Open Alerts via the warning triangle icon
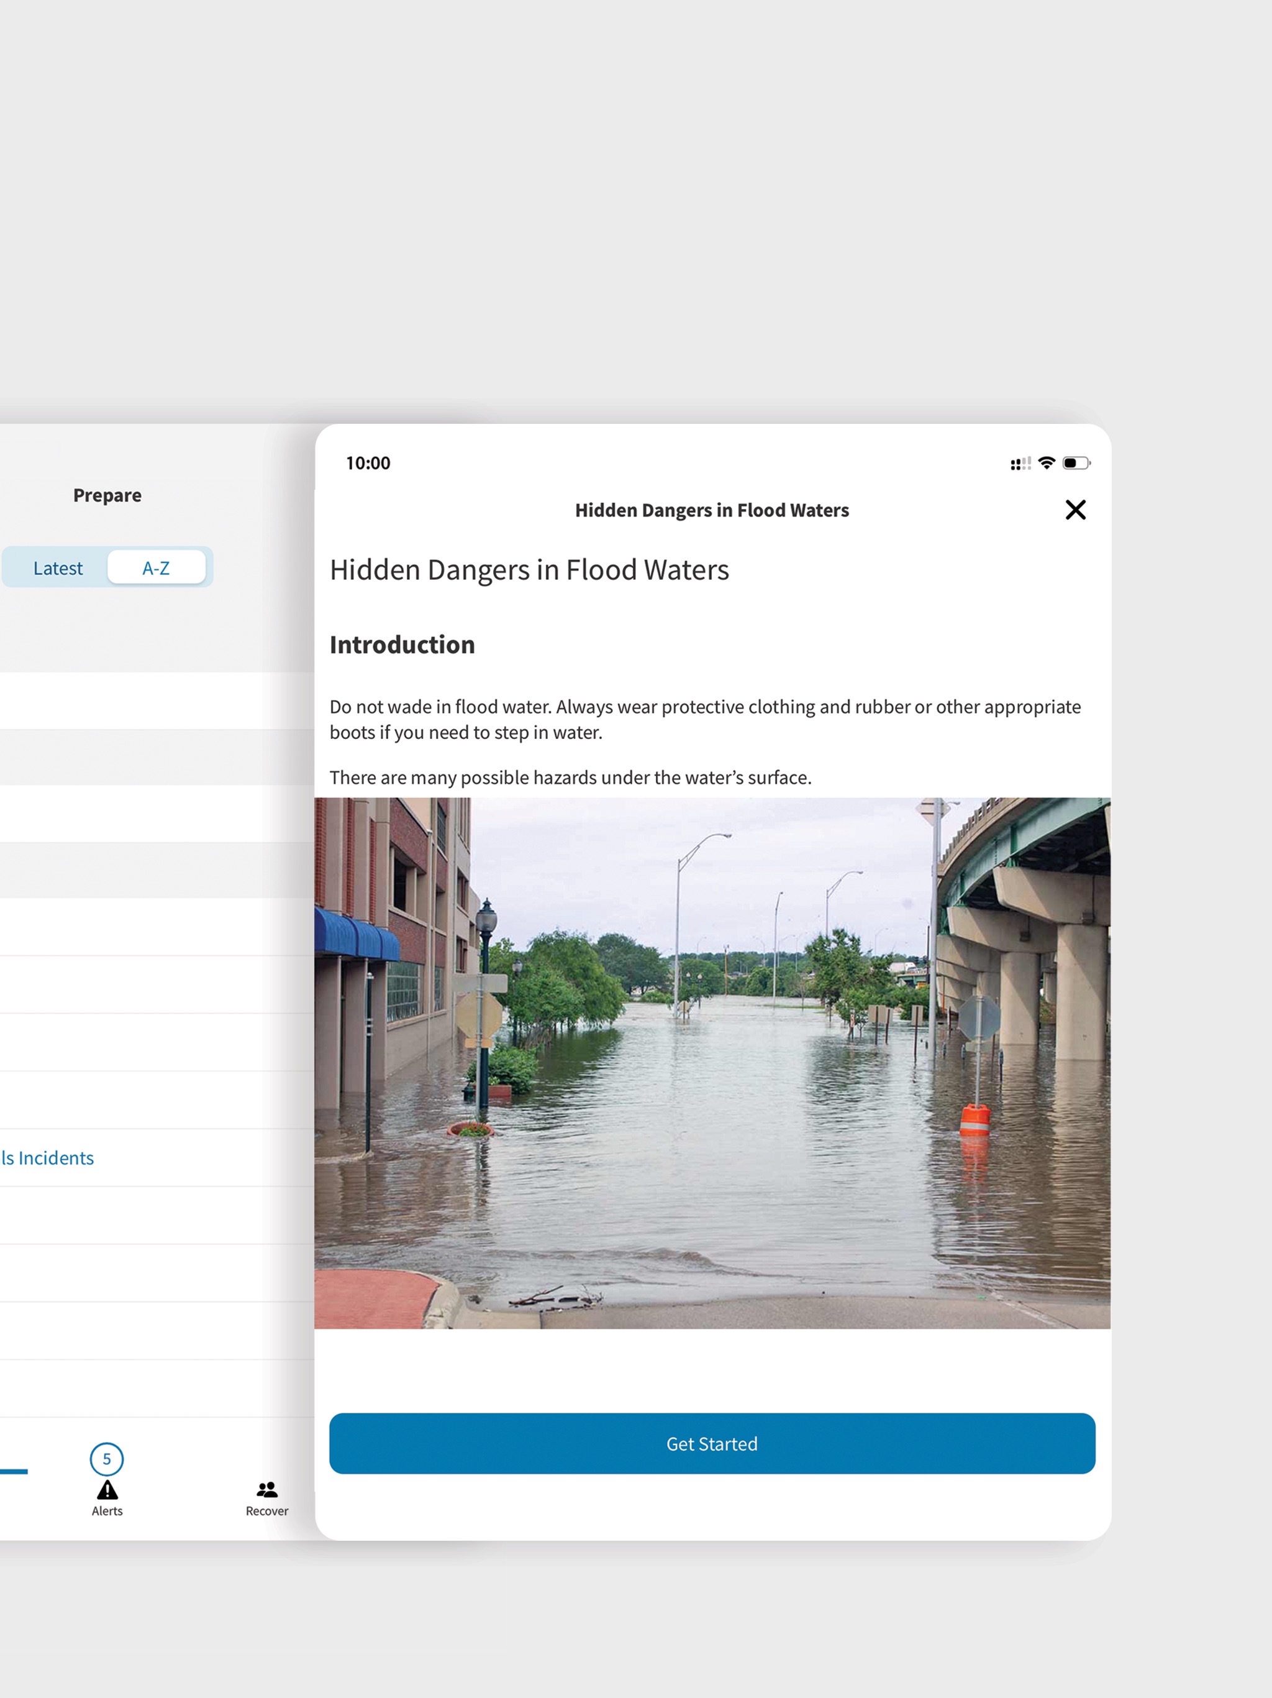1272x1698 pixels. [107, 1490]
